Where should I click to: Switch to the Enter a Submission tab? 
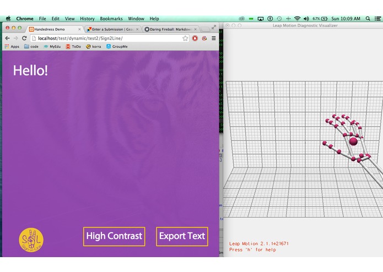click(x=113, y=29)
